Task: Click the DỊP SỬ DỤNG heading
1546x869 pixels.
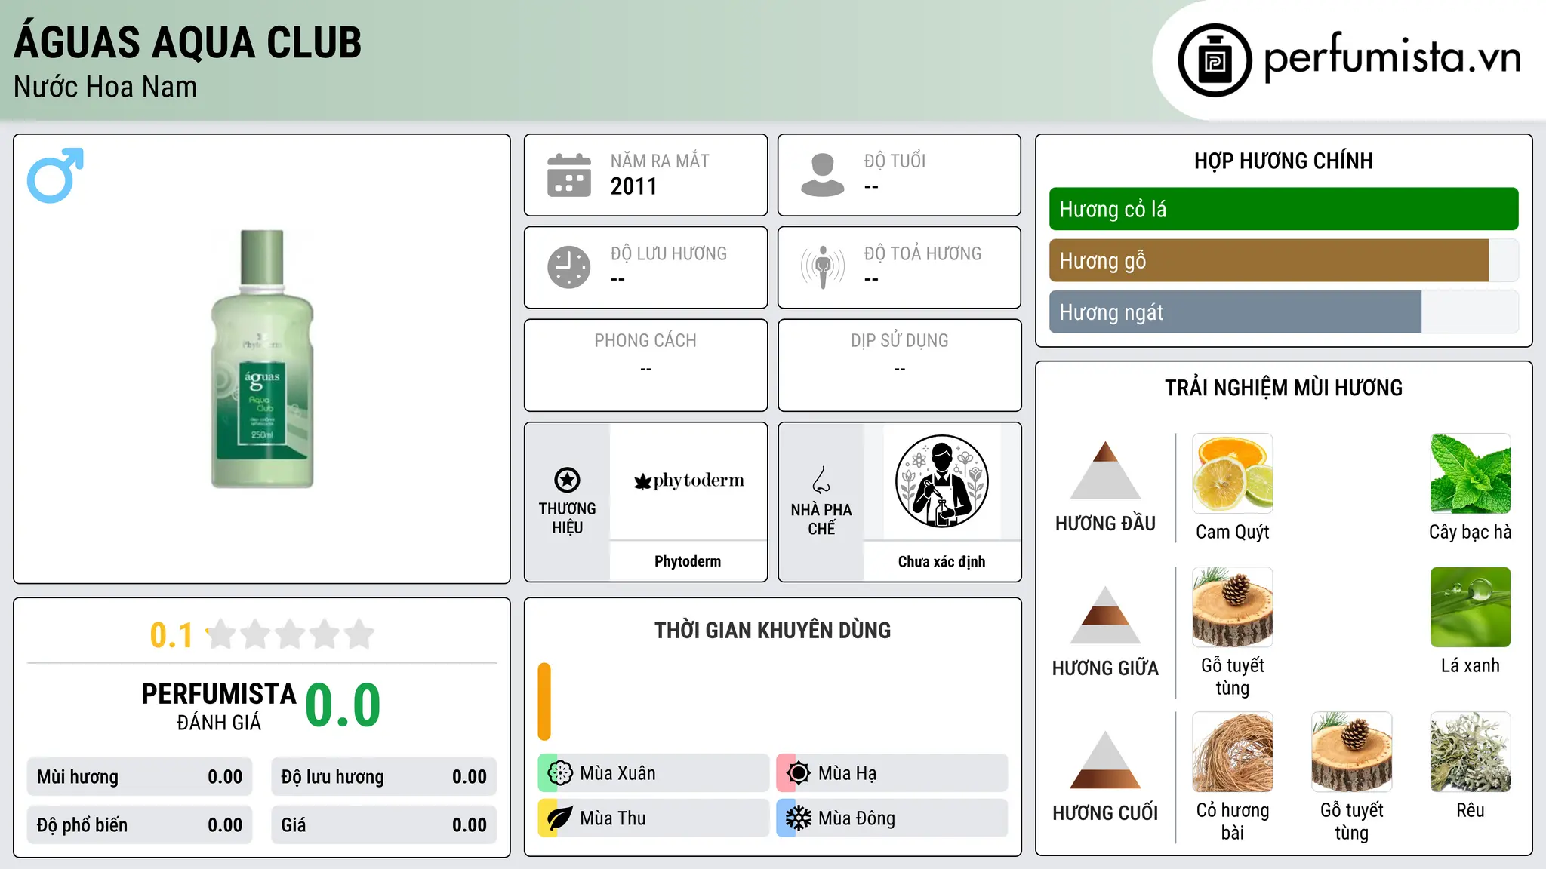Action: coord(899,341)
